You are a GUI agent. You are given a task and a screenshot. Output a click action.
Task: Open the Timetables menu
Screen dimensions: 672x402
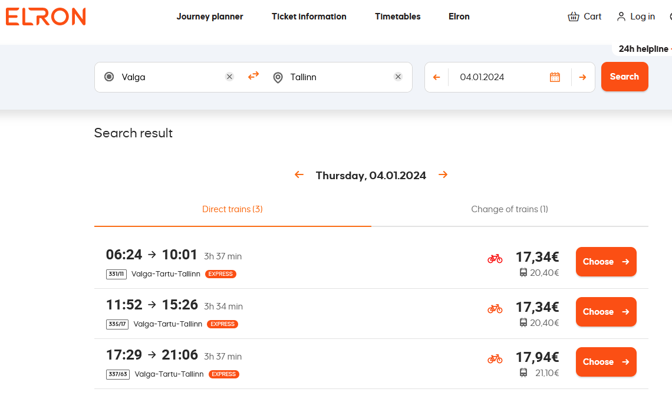[398, 17]
